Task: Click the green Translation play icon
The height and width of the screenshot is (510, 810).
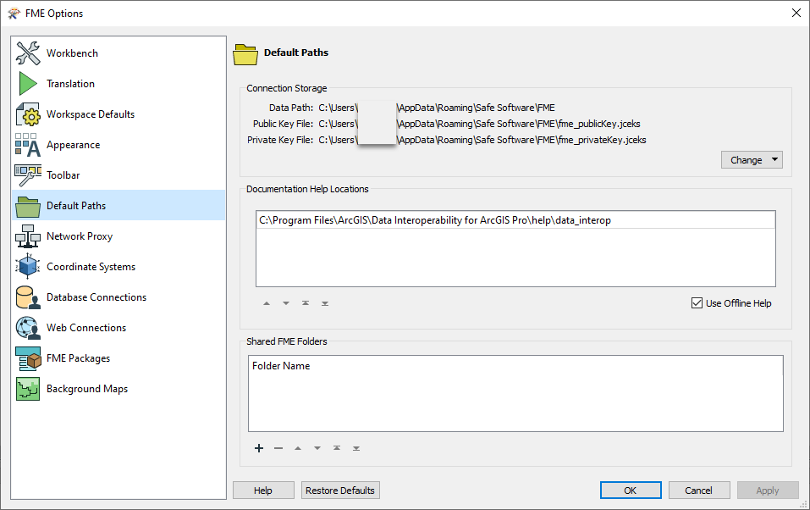Action: (28, 84)
